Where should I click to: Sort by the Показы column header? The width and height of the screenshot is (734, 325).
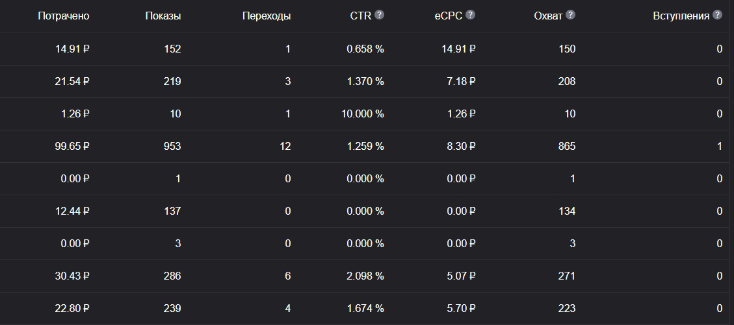click(163, 16)
